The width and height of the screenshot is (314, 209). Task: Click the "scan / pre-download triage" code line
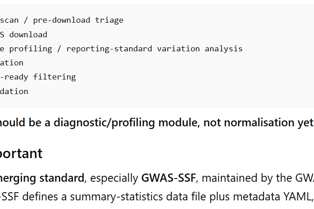[x=62, y=20]
